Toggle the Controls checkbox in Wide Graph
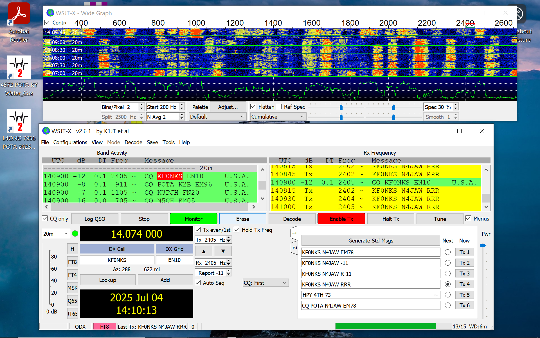Viewport: 540px width, 338px height. tap(48, 23)
